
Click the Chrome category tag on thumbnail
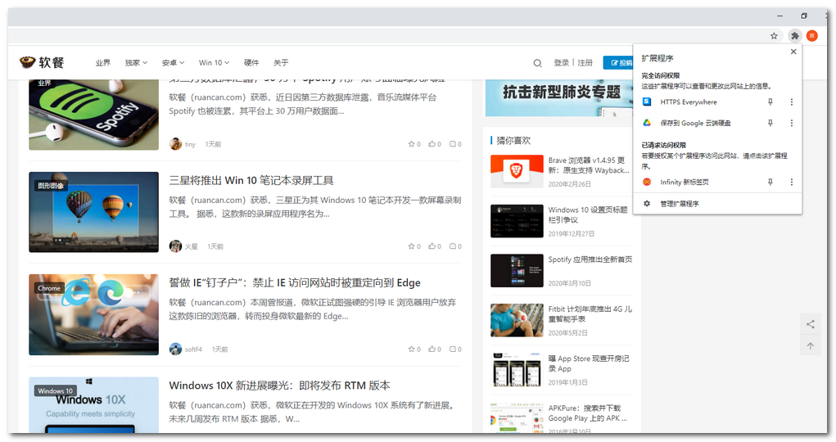click(x=49, y=288)
